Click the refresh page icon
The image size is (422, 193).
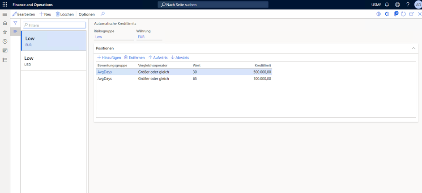point(403,14)
